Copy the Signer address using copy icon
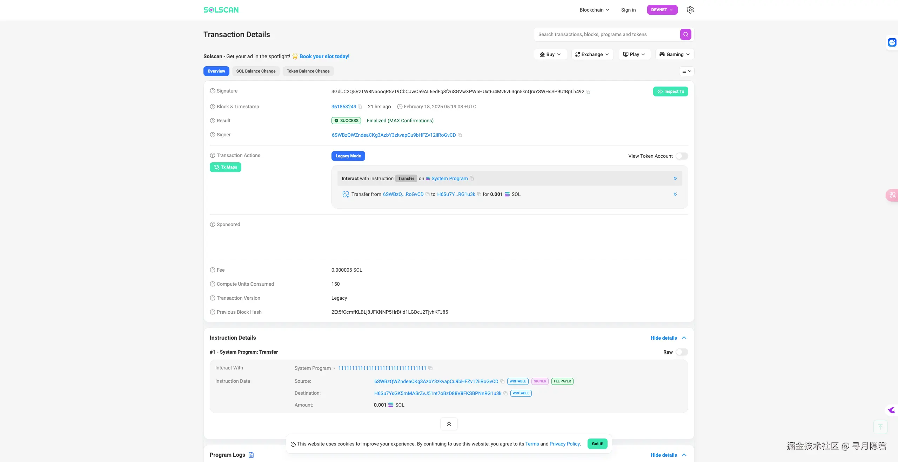Screen dimensions: 898x462 (x=460, y=135)
